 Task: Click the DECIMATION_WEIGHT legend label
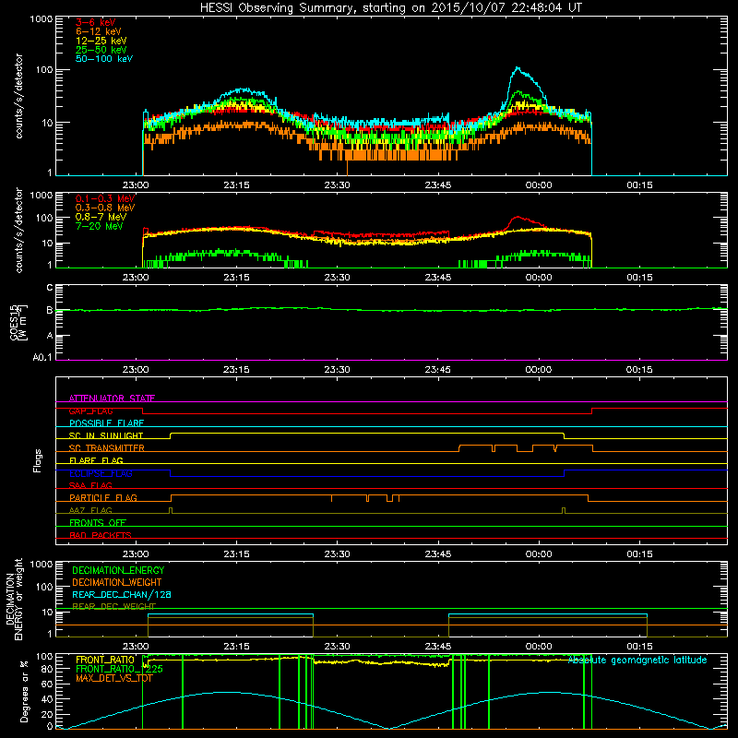tap(117, 582)
